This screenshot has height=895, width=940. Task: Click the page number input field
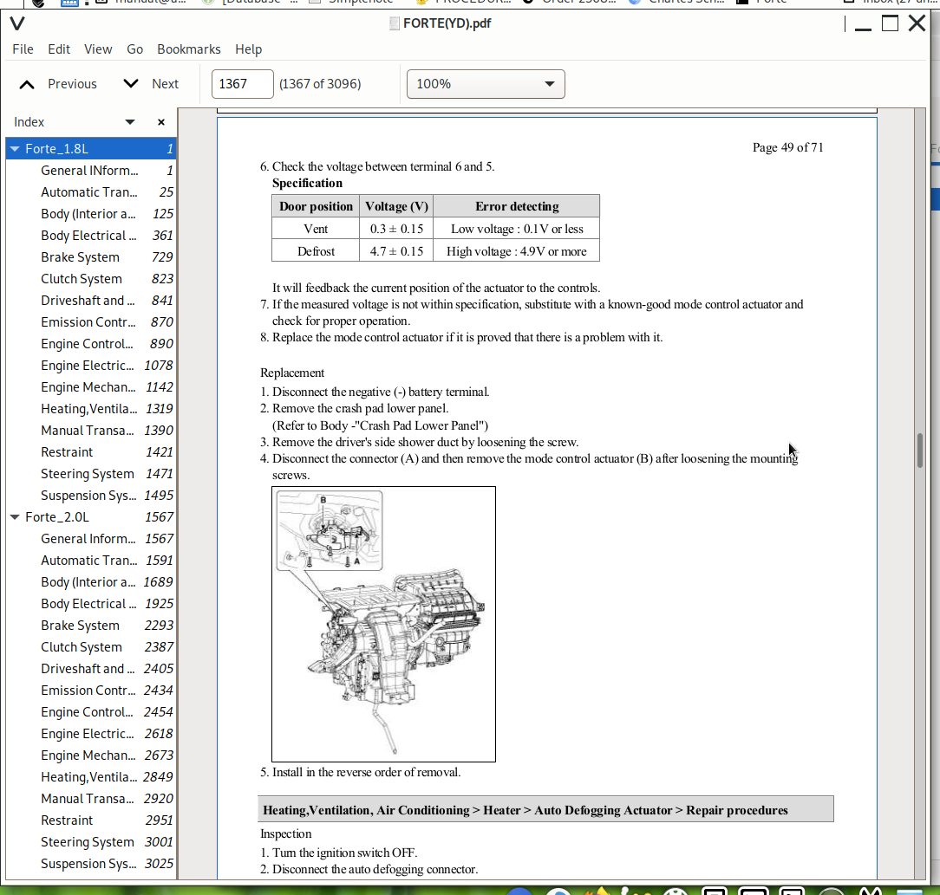point(242,84)
